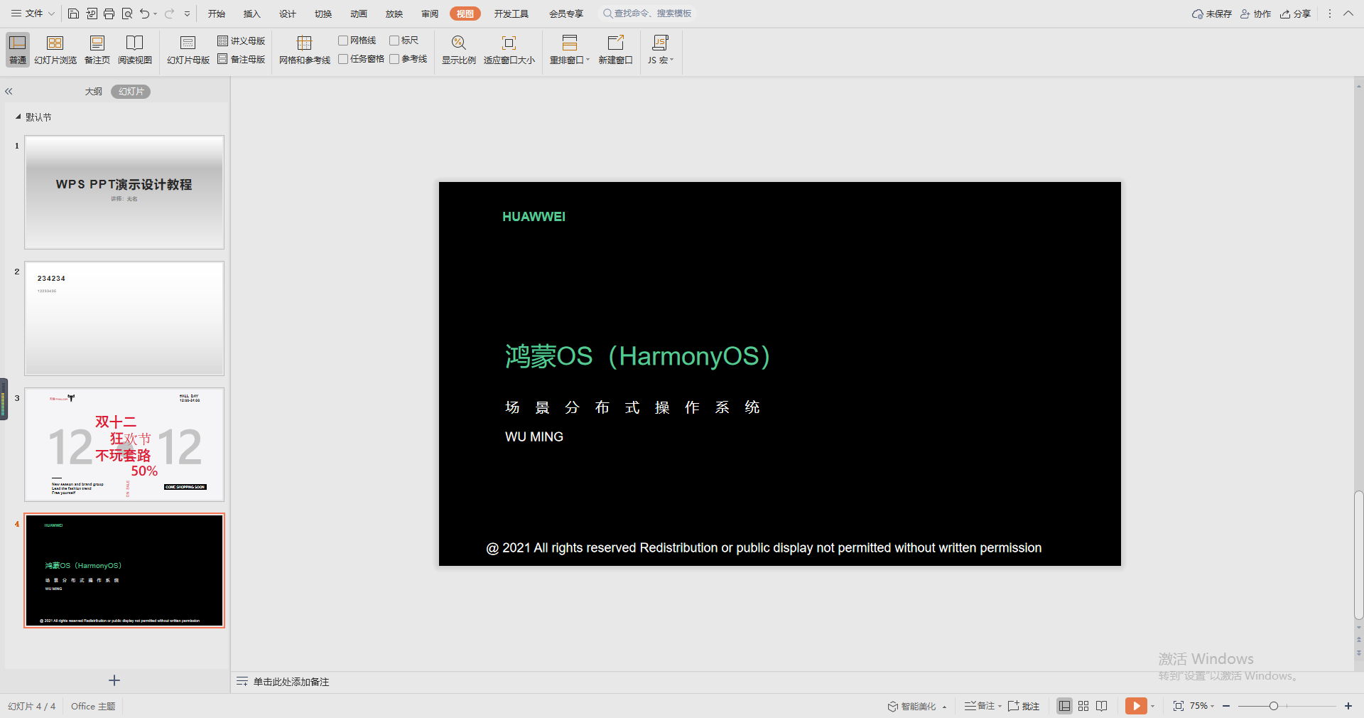Open the 75% zoom level dropdown
This screenshot has height=718, width=1364.
click(1202, 706)
